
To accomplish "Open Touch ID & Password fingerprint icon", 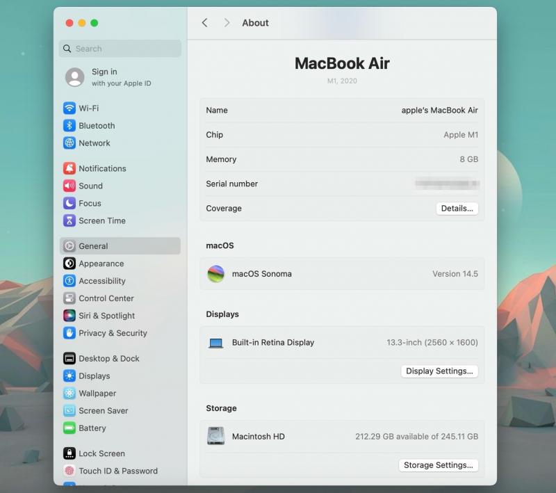I will pyautogui.click(x=69, y=471).
